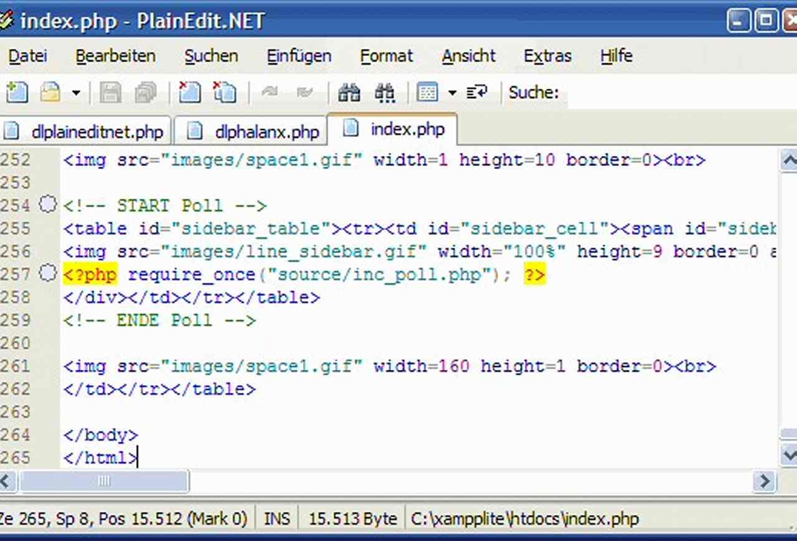Click the Open file folder icon
The width and height of the screenshot is (797, 541).
[x=50, y=93]
